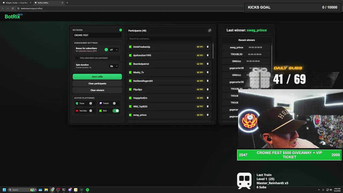Click the Chrome icon in taskbar
The image size is (343, 193).
point(52,190)
